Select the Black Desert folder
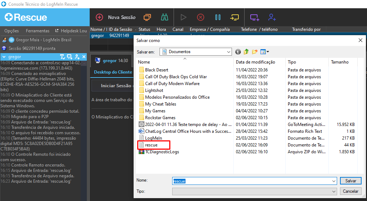The image size is (367, 201). pos(157,70)
